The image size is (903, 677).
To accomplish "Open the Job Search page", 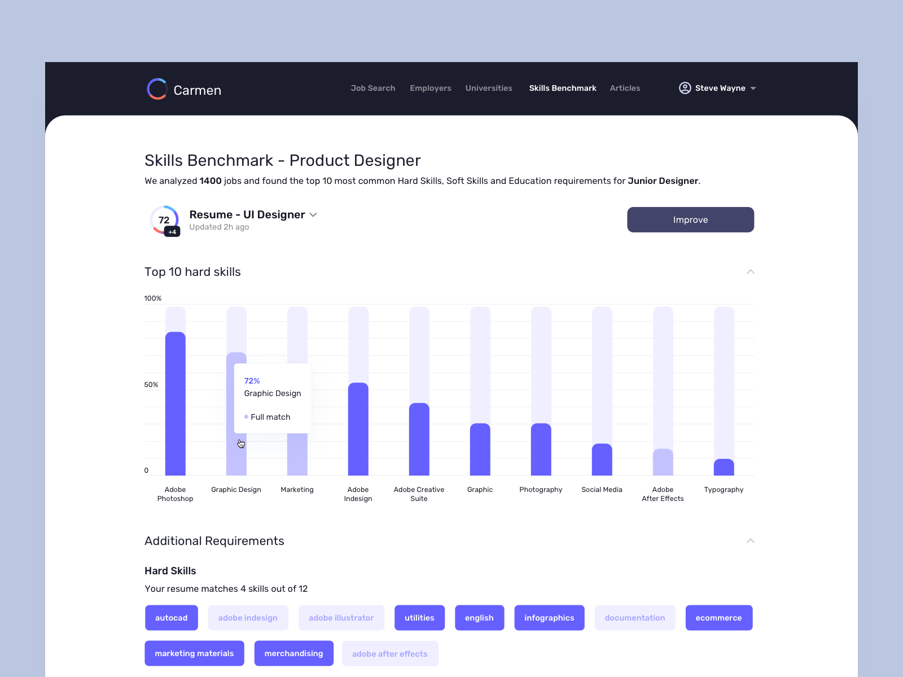I will tap(372, 88).
